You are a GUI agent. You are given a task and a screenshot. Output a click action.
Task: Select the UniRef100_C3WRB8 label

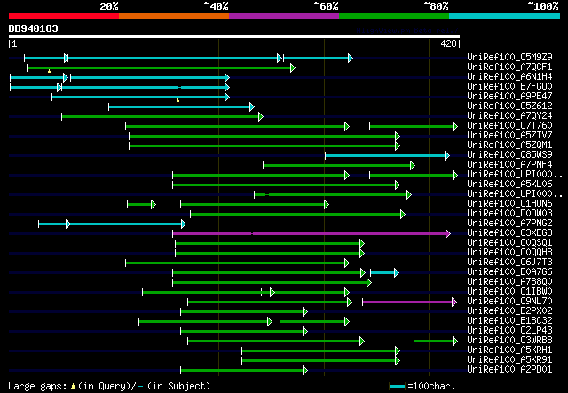[509, 341]
